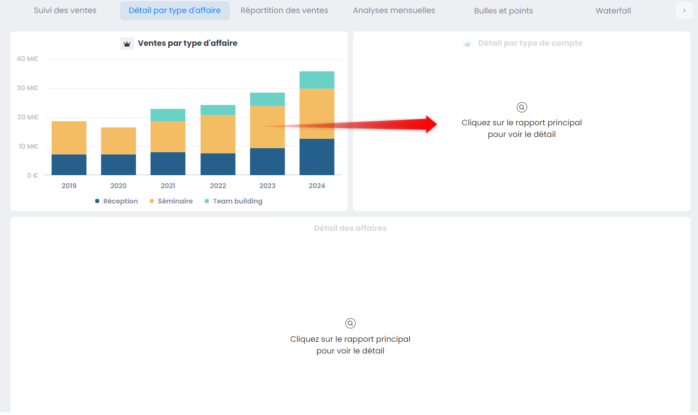Click the magnifier icon in Détail des affaires panel
698x415 pixels.
(350, 323)
